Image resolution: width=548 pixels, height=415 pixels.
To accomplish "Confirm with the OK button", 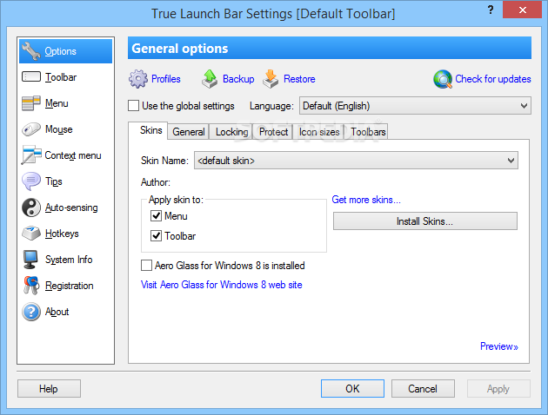I will click(x=352, y=388).
